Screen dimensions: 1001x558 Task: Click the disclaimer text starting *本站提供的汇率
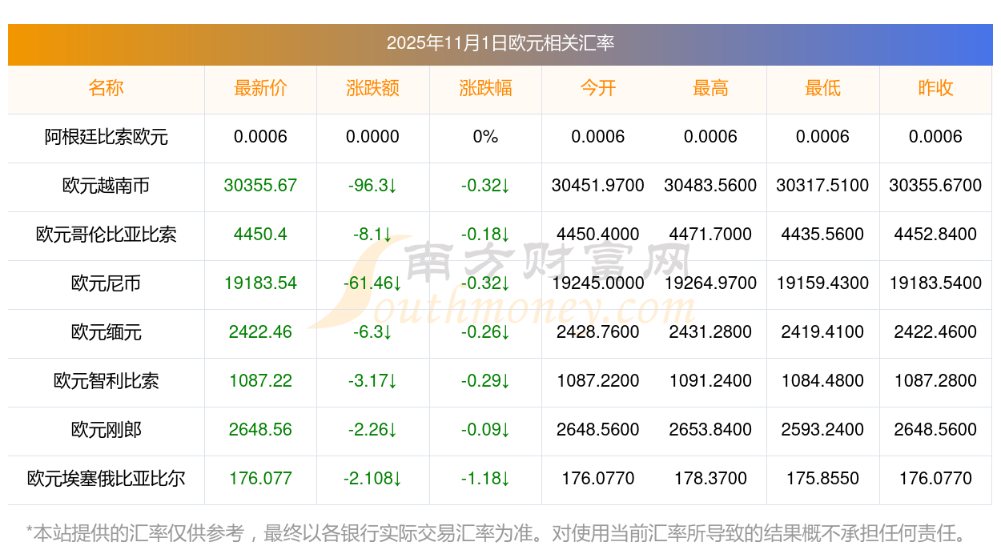[498, 533]
